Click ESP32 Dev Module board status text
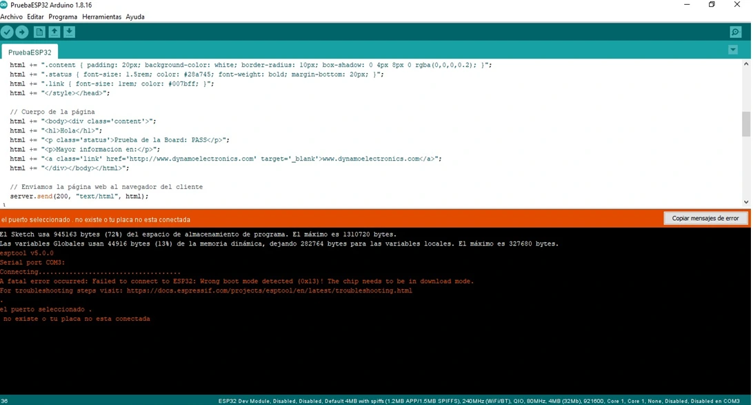 [x=479, y=401]
